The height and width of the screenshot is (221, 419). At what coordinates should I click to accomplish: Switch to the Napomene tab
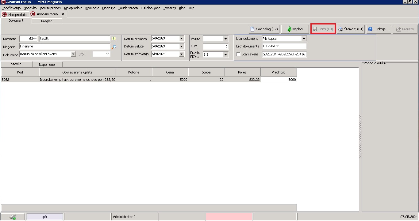click(47, 65)
